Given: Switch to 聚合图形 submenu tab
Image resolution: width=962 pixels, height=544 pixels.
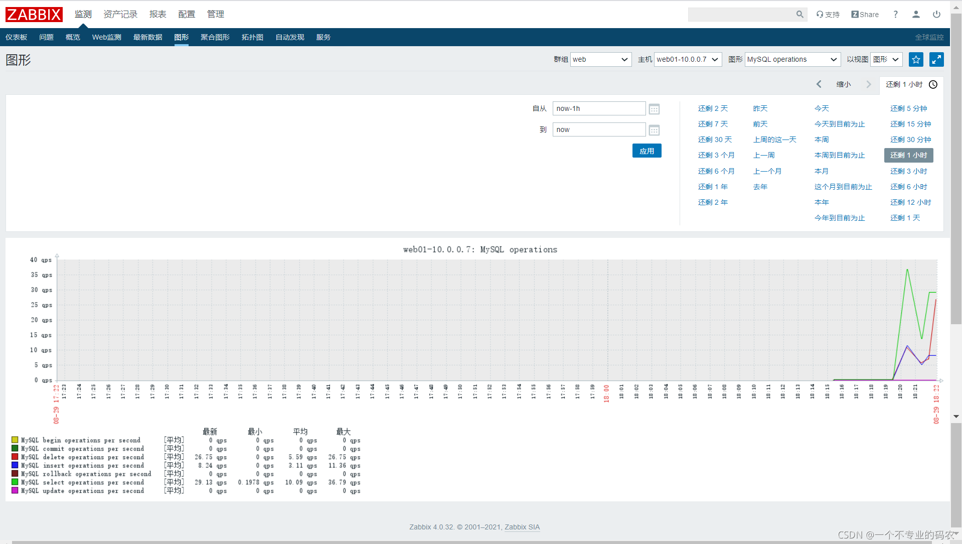Looking at the screenshot, I should (x=215, y=37).
